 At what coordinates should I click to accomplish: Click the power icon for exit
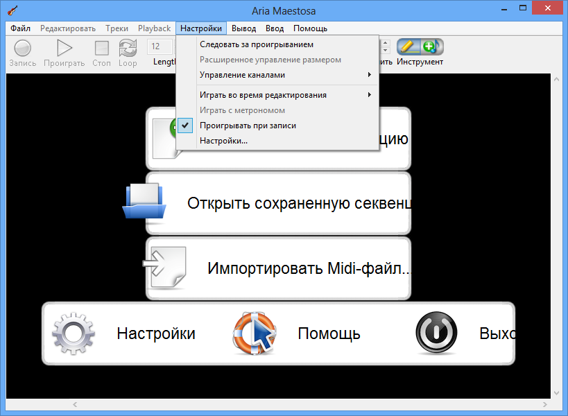(x=436, y=333)
